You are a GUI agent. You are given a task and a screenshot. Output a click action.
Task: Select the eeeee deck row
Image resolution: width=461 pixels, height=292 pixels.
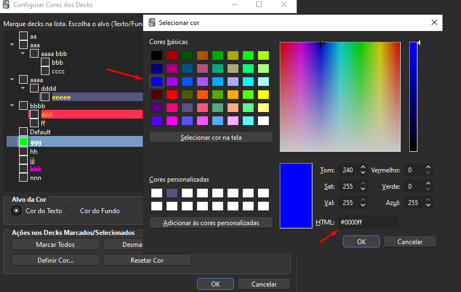[x=61, y=97]
